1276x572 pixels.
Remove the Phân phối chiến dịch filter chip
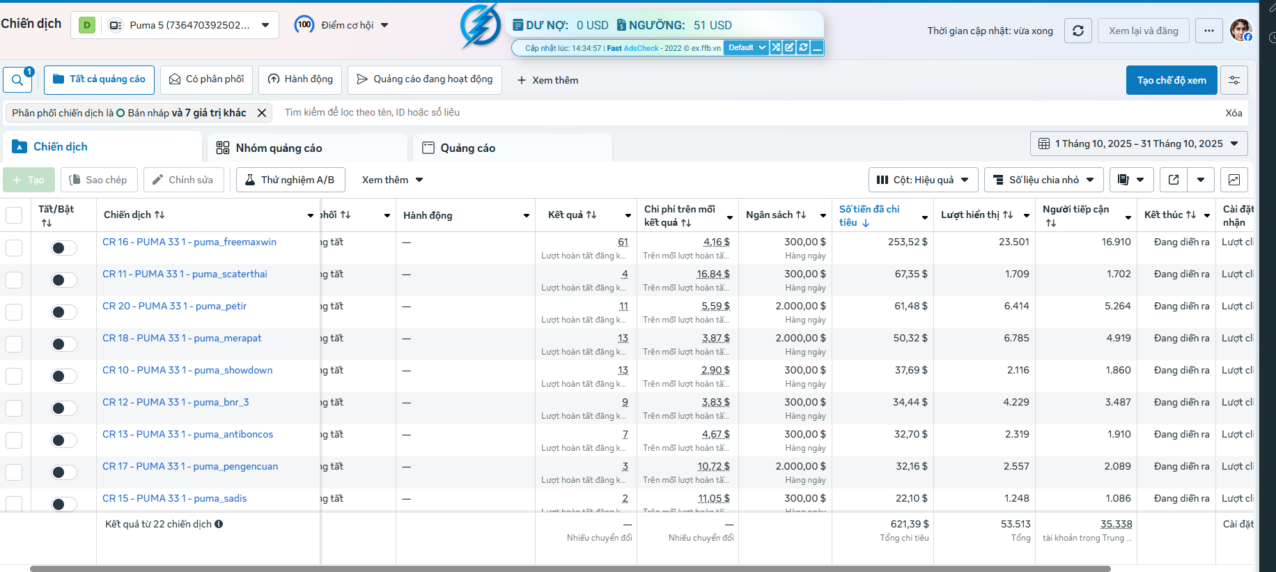262,113
